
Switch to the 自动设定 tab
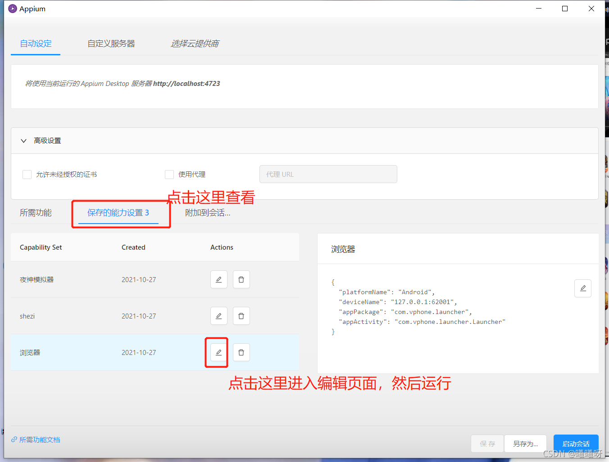tap(36, 44)
